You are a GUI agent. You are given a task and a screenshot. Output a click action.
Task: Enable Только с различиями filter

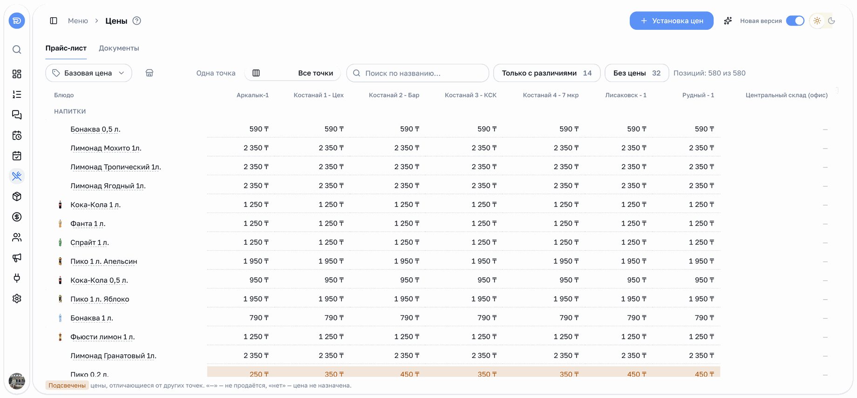(547, 73)
